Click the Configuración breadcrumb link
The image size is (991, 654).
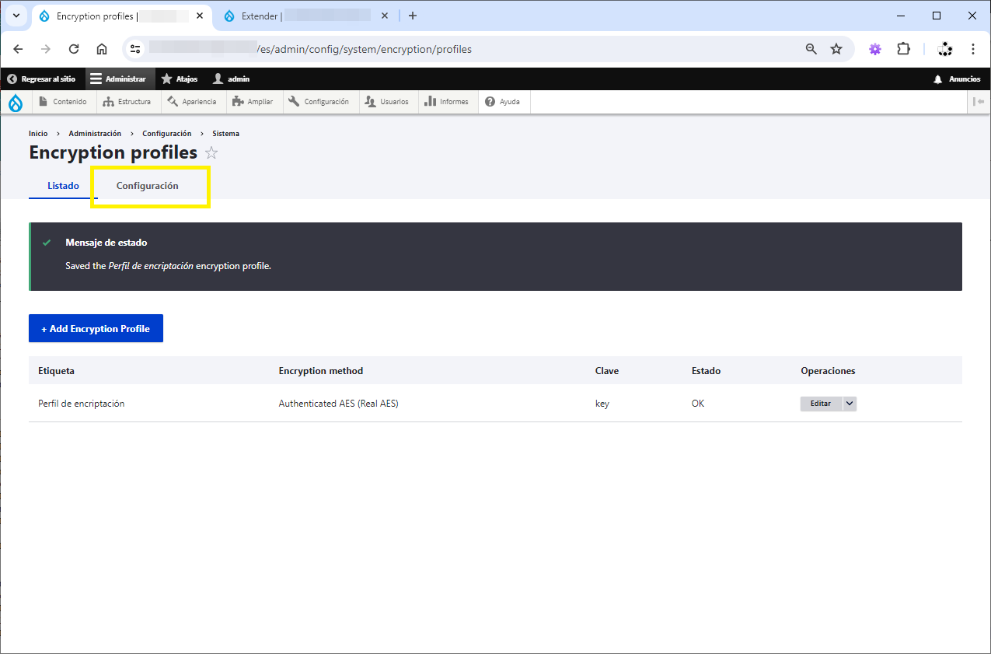(x=166, y=134)
